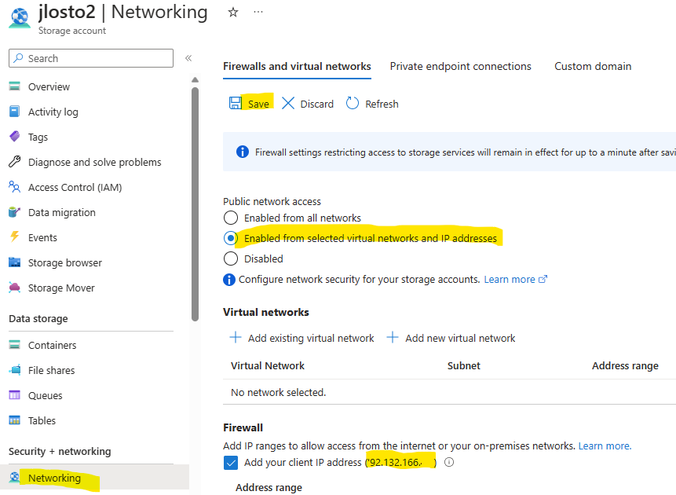Click the Containers icon
The image size is (676, 495).
pos(15,345)
